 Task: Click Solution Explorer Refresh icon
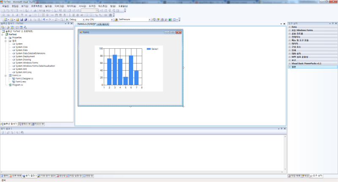[12, 27]
